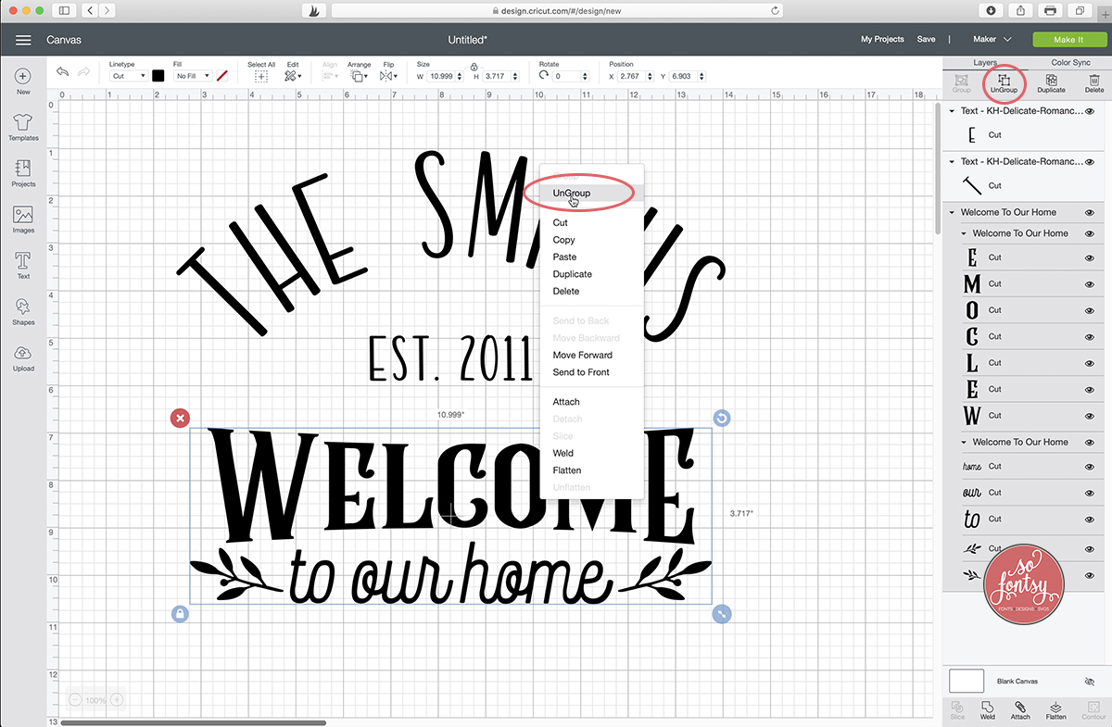Click the Weld icon at panel bottom
Image resolution: width=1112 pixels, height=727 pixels.
point(988,709)
